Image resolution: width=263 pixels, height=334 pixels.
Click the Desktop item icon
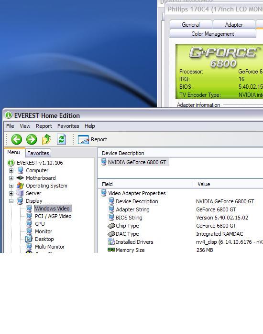(x=29, y=239)
